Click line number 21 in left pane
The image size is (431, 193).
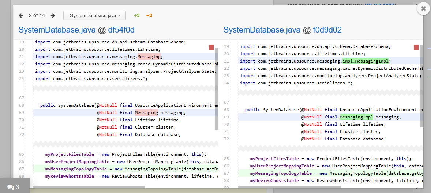click(21, 57)
